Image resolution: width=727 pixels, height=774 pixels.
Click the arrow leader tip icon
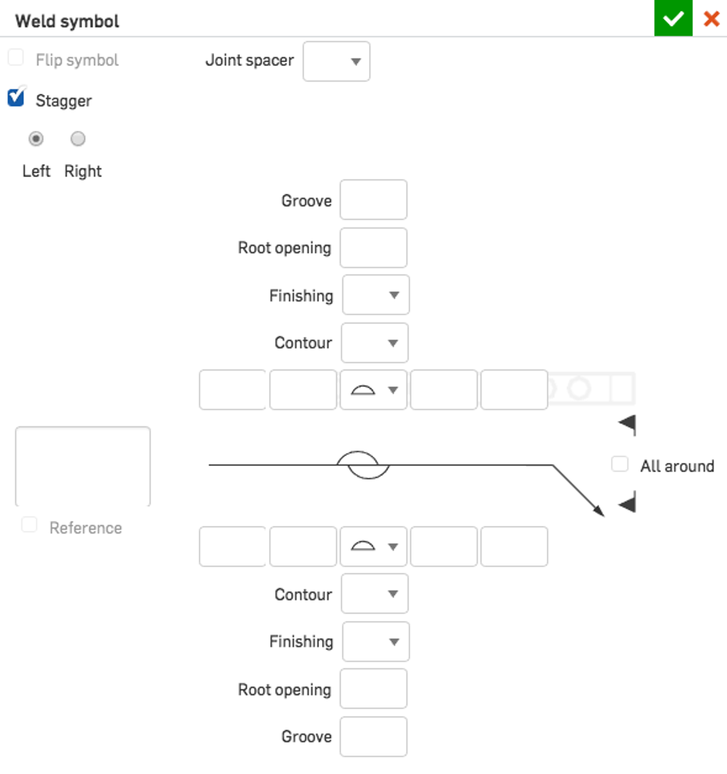[599, 511]
